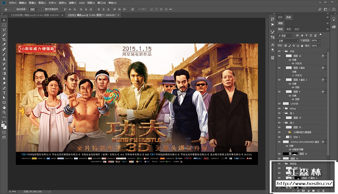Open the blend mode 正常 dropdown
The height and width of the screenshot is (194, 338).
point(288,40)
